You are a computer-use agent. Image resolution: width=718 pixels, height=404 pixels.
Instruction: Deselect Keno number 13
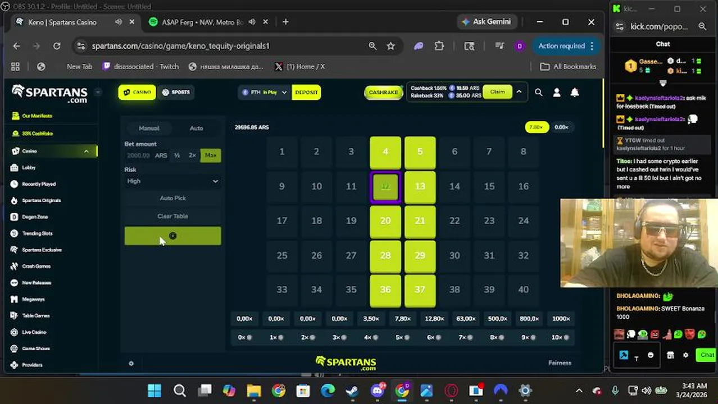click(420, 187)
